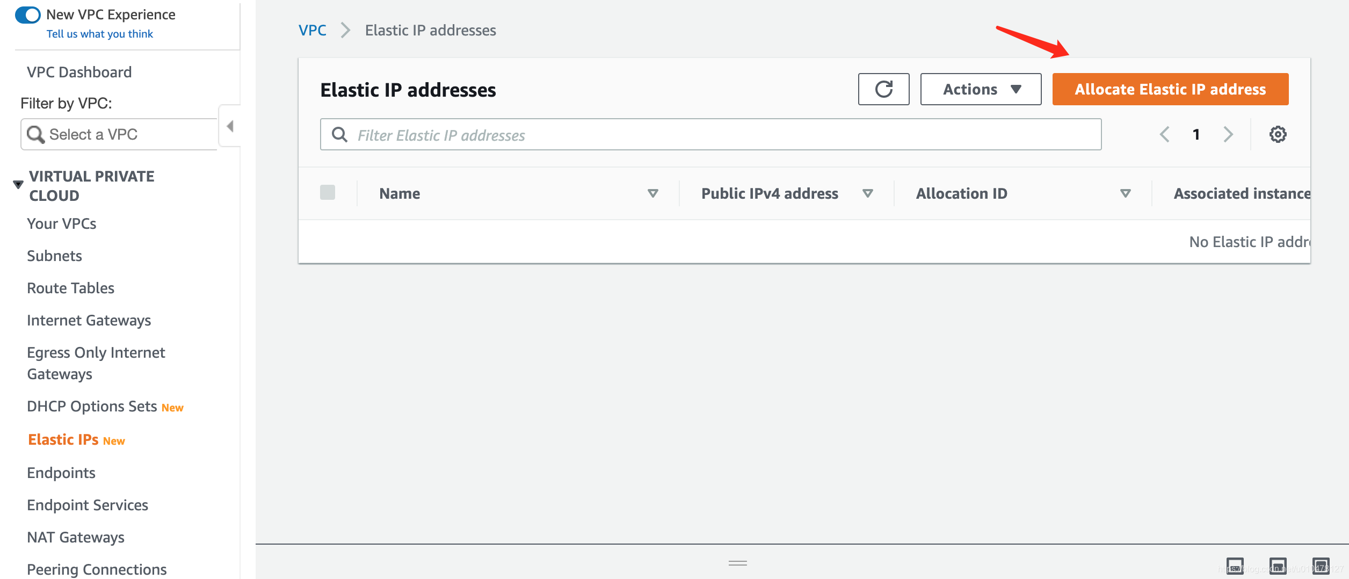Open the Actions dropdown

point(981,89)
